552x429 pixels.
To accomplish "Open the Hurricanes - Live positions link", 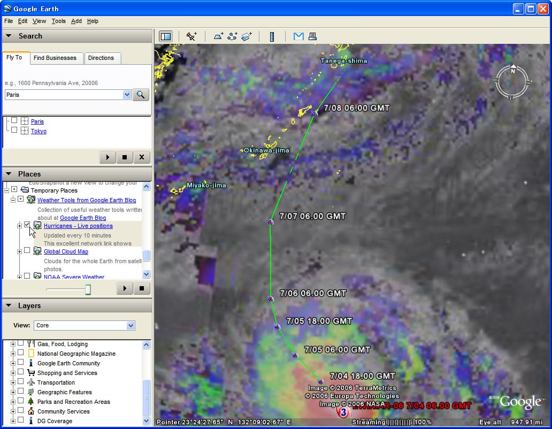I will pos(78,226).
